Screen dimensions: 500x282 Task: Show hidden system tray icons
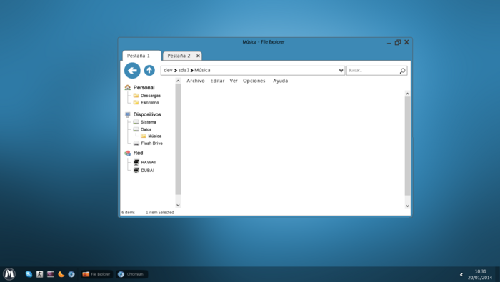[x=461, y=274]
